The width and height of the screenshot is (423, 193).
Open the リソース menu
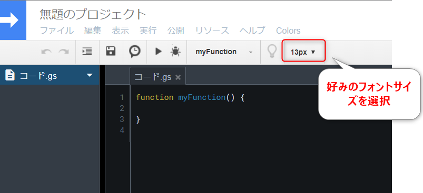pyautogui.click(x=212, y=31)
